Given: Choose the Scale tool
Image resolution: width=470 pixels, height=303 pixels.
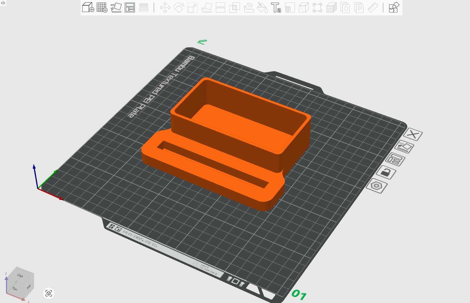Looking at the screenshot, I should [x=193, y=8].
